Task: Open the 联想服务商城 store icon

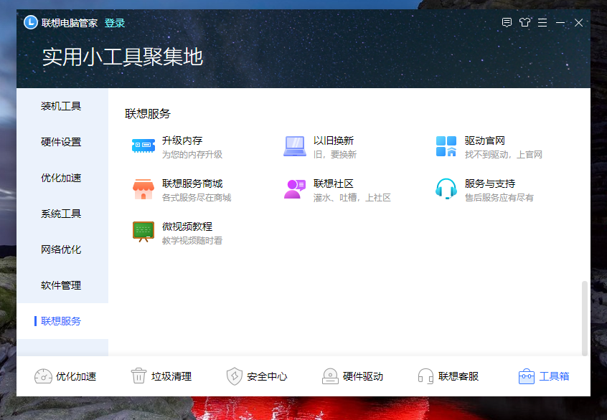Action: pyautogui.click(x=143, y=189)
